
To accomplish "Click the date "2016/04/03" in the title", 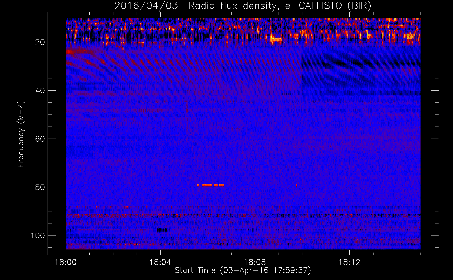I will click(146, 6).
